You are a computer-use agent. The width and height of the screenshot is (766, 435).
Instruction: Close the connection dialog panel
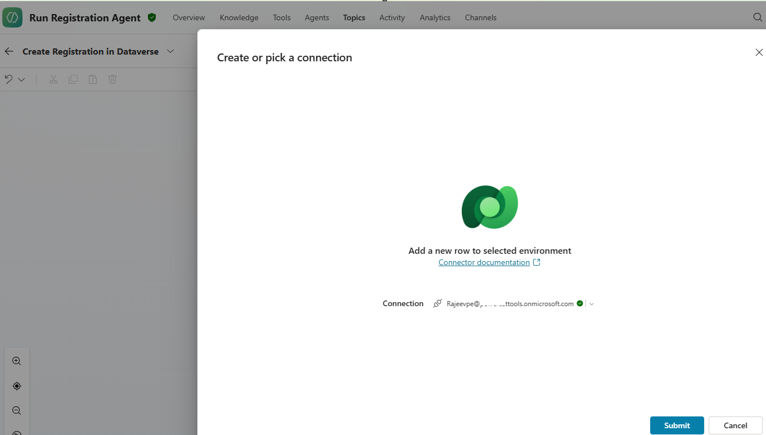click(759, 52)
